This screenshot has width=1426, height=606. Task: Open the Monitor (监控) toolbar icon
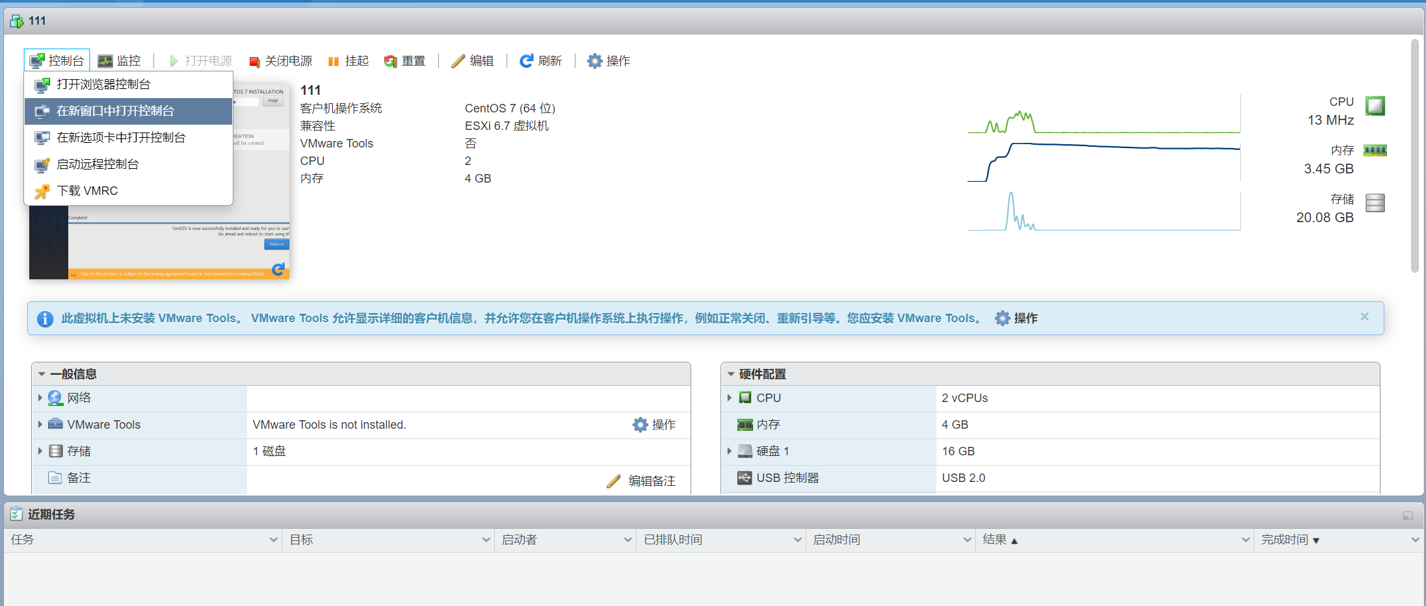pos(105,61)
